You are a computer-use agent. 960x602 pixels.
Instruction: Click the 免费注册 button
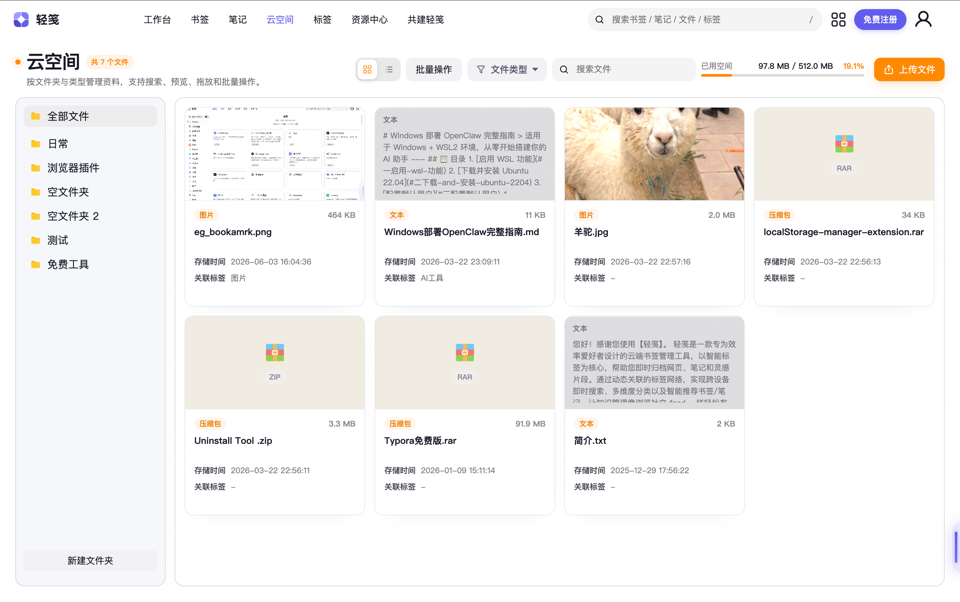[x=880, y=20]
